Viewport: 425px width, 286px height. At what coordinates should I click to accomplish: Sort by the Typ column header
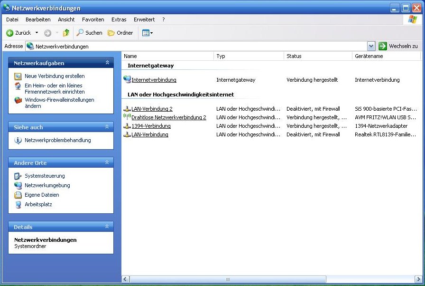click(x=249, y=56)
